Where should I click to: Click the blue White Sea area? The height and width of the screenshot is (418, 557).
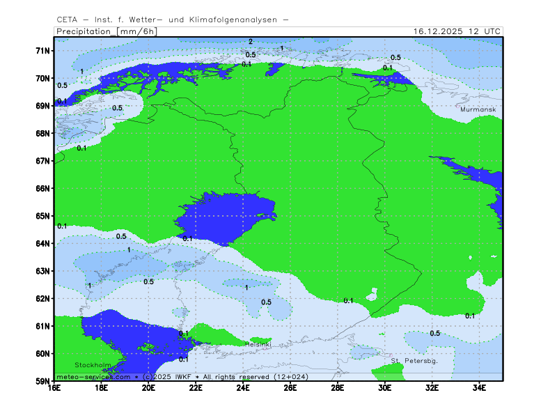pos(480,183)
